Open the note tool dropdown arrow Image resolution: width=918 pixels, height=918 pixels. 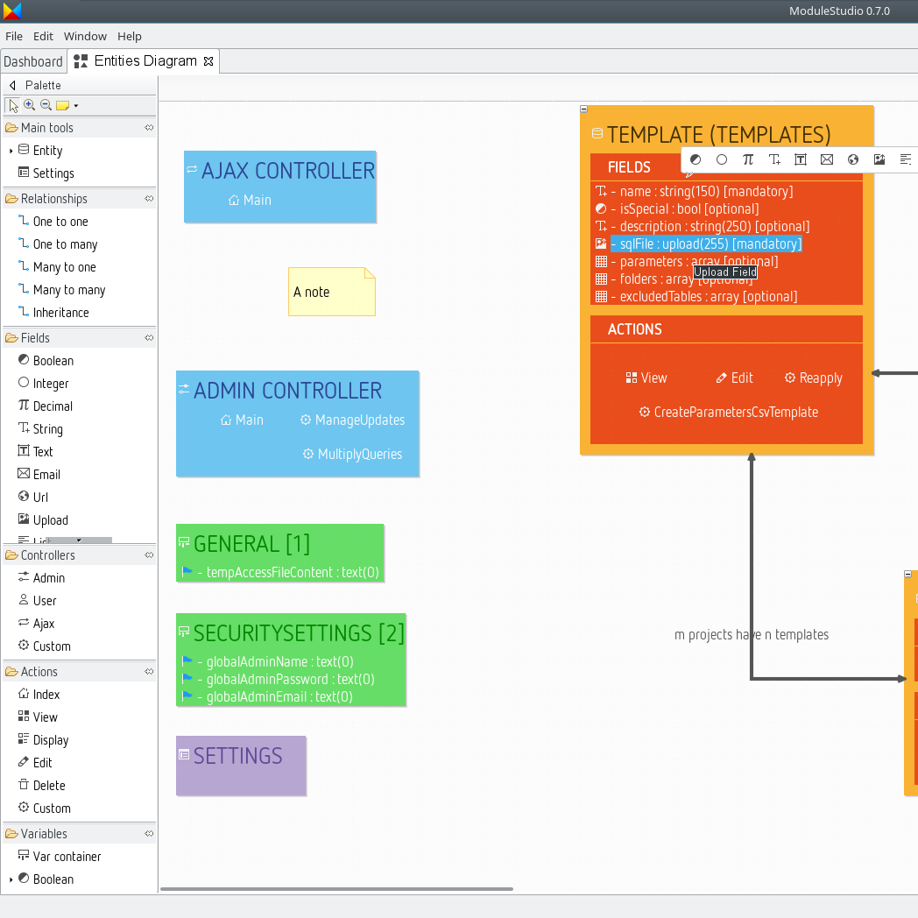tap(75, 104)
